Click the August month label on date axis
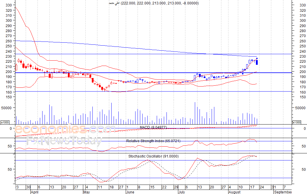 coord(235,192)
